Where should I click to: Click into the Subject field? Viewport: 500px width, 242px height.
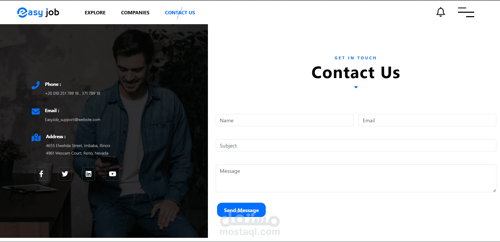[x=356, y=145]
